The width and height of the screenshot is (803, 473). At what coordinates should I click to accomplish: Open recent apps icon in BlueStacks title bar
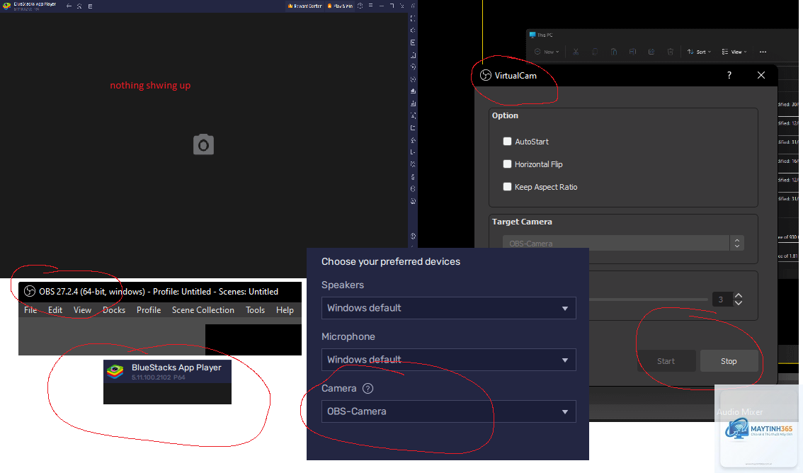coord(90,6)
